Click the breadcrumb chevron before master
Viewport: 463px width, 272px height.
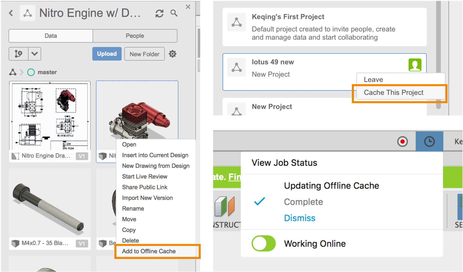tap(22, 72)
